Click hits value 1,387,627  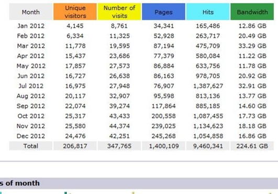coord(208,86)
